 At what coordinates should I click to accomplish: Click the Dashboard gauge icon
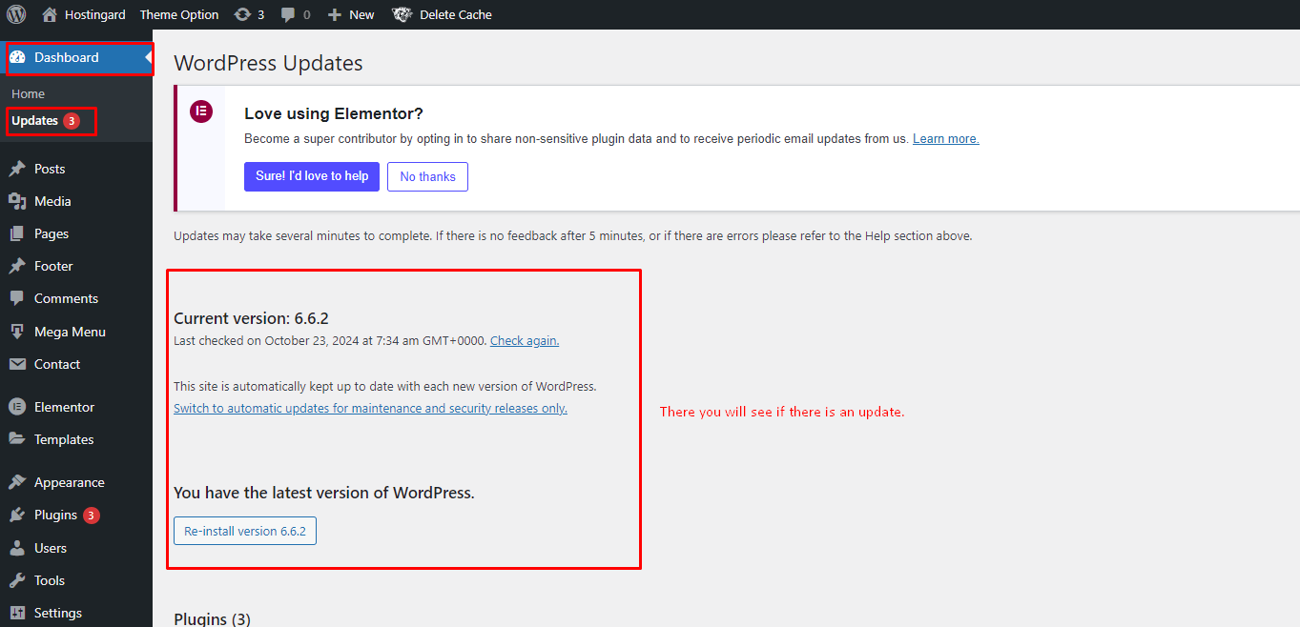pyautogui.click(x=17, y=57)
